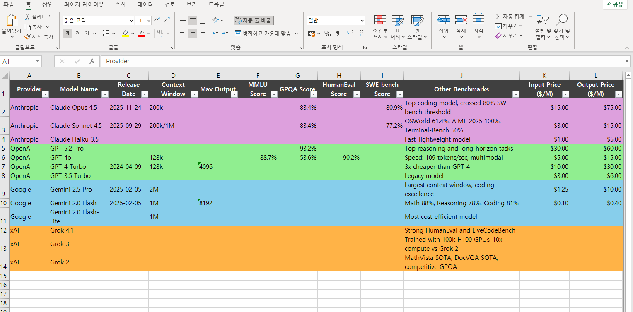The height and width of the screenshot is (312, 633).
Task: Click the top align icon
Action: click(183, 20)
